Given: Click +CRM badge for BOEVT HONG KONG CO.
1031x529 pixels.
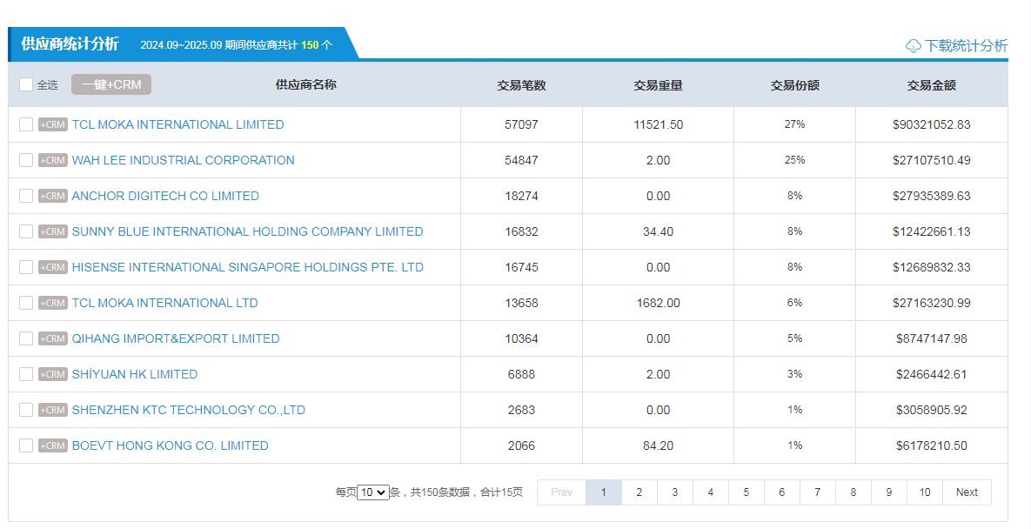Looking at the screenshot, I should [53, 445].
